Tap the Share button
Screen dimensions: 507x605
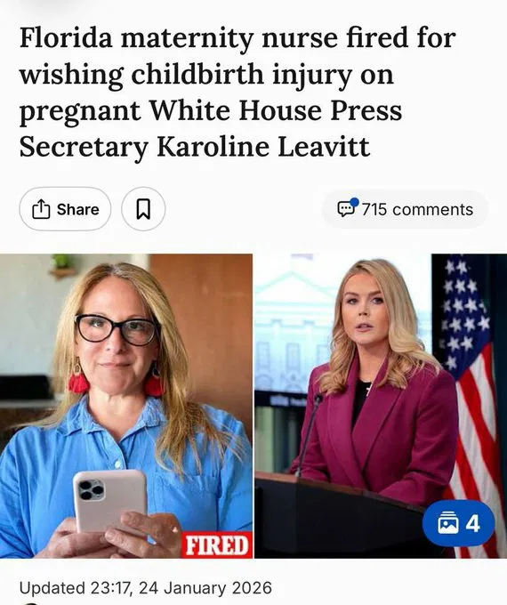click(65, 209)
